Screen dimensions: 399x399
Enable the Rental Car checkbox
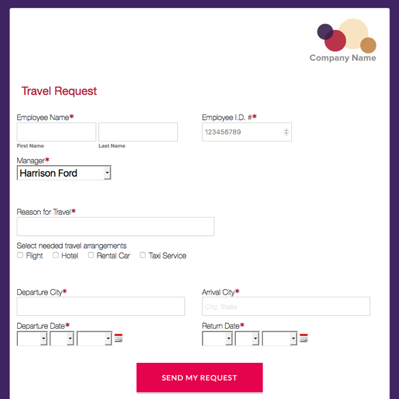click(x=91, y=255)
